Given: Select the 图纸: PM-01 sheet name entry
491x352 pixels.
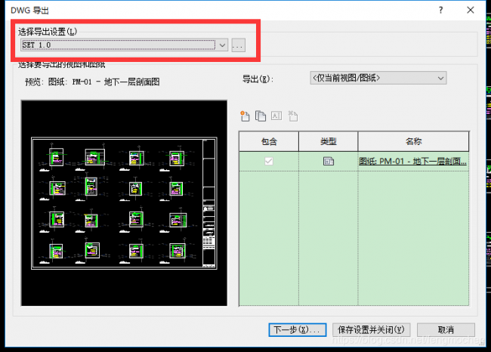Looking at the screenshot, I should coord(412,161).
